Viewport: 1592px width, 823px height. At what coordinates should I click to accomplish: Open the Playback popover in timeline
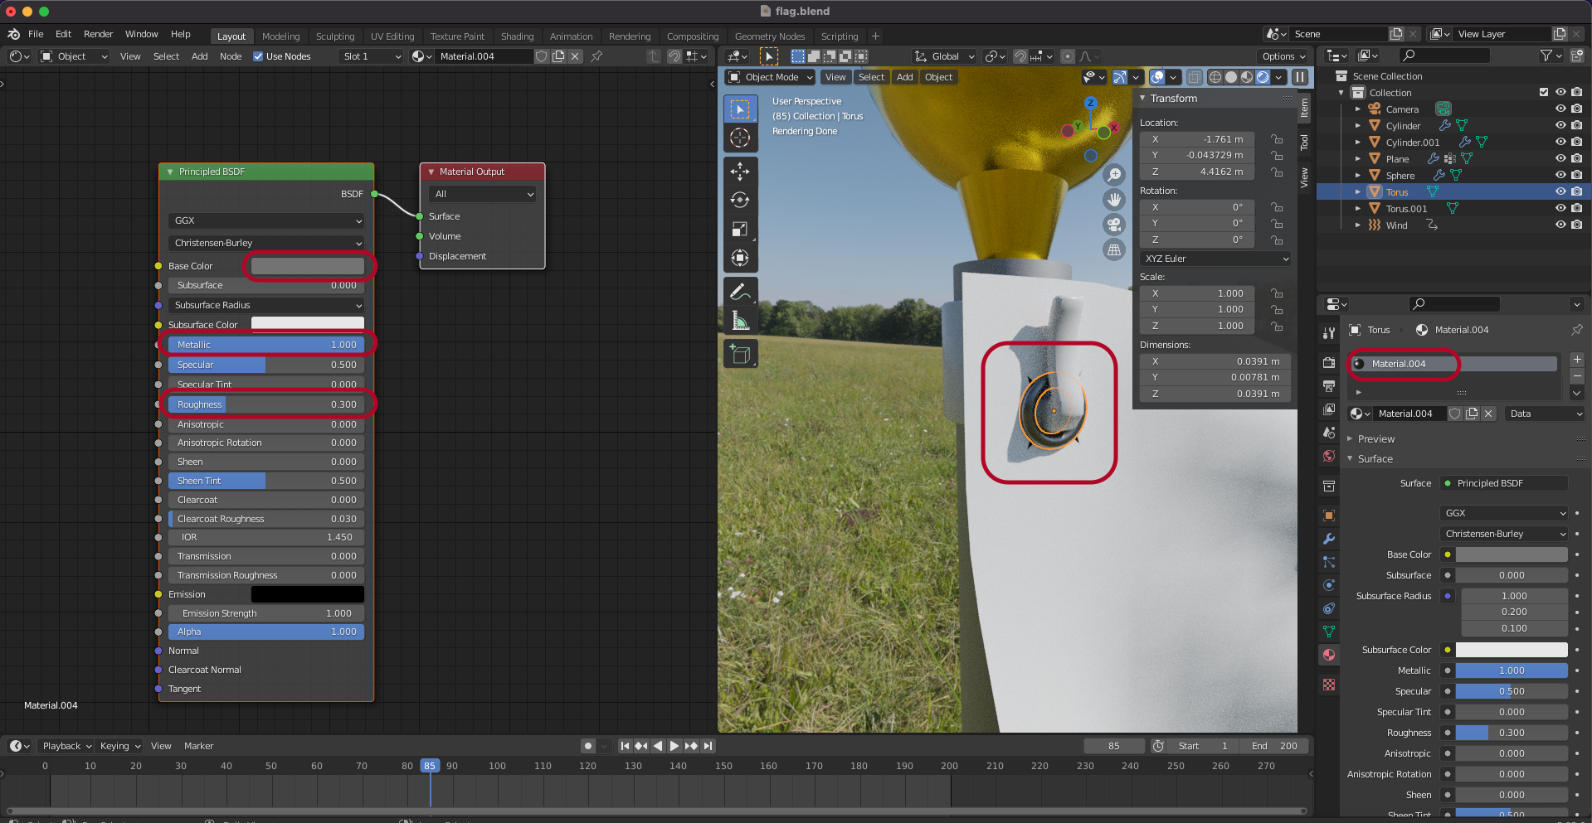66,746
